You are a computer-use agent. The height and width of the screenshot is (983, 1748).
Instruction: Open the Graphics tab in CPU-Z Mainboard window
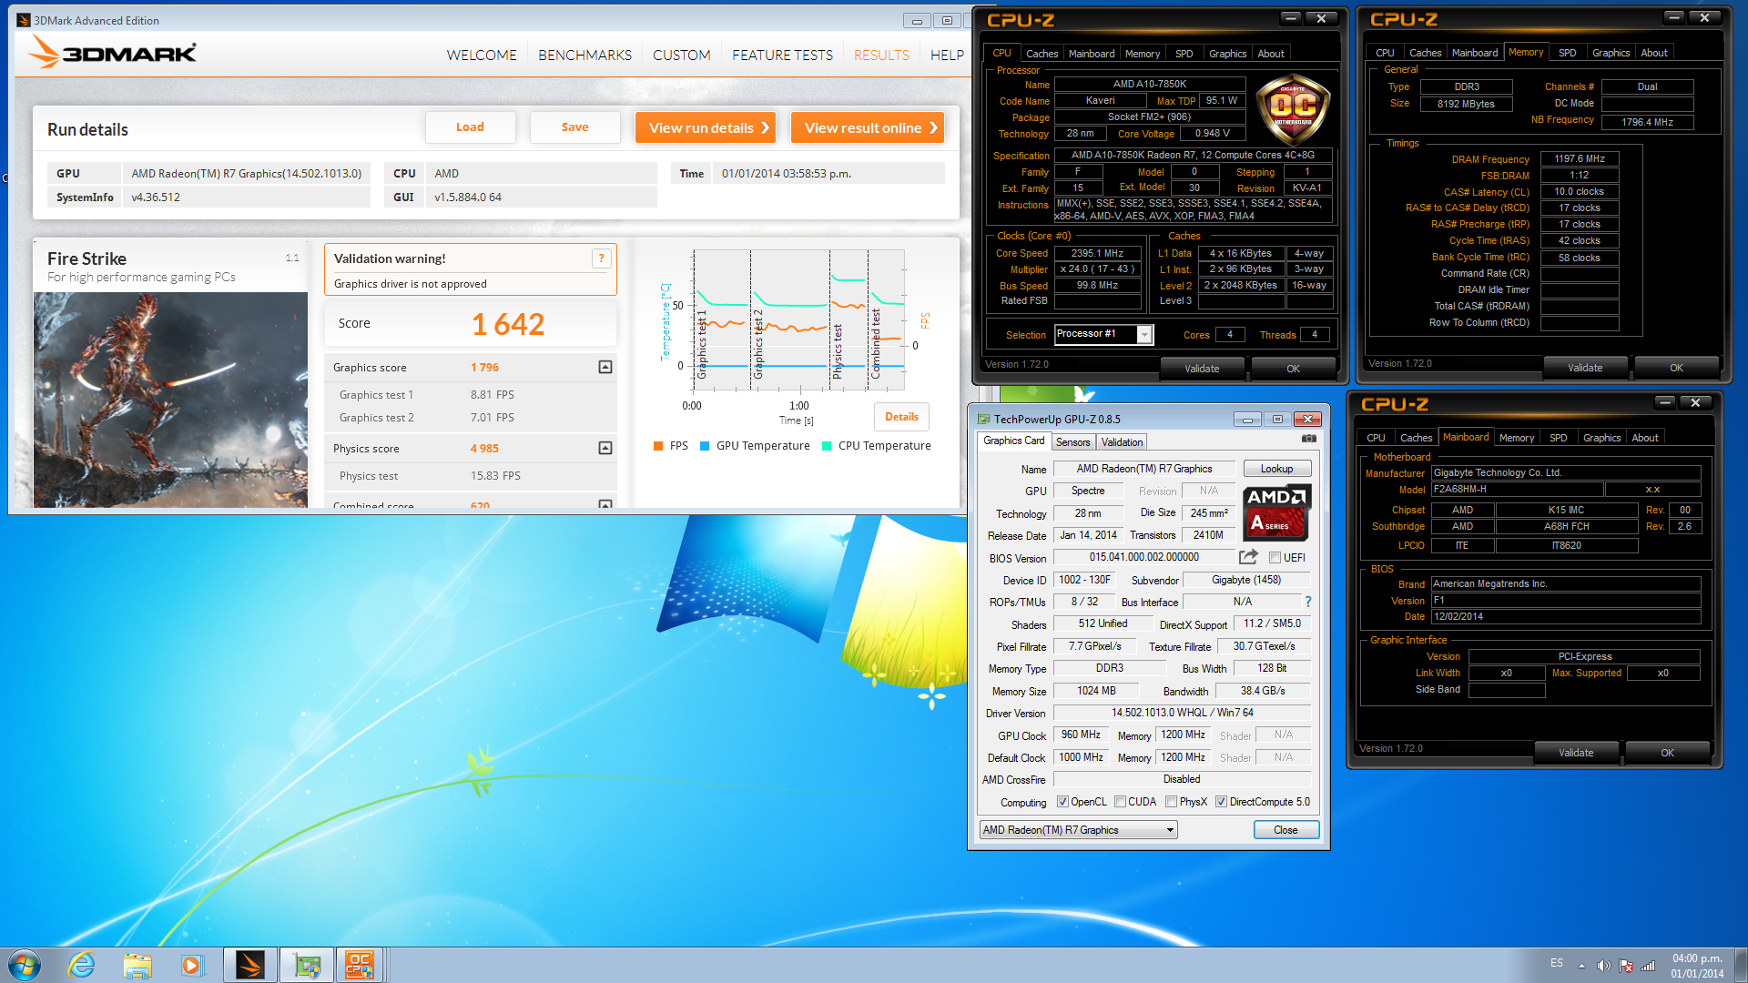[1601, 438]
